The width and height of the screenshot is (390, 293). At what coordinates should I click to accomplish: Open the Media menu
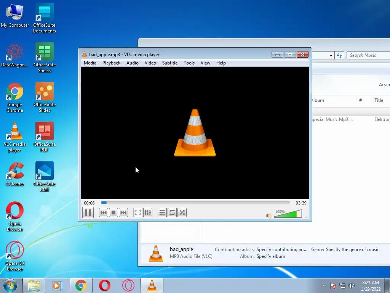click(90, 63)
